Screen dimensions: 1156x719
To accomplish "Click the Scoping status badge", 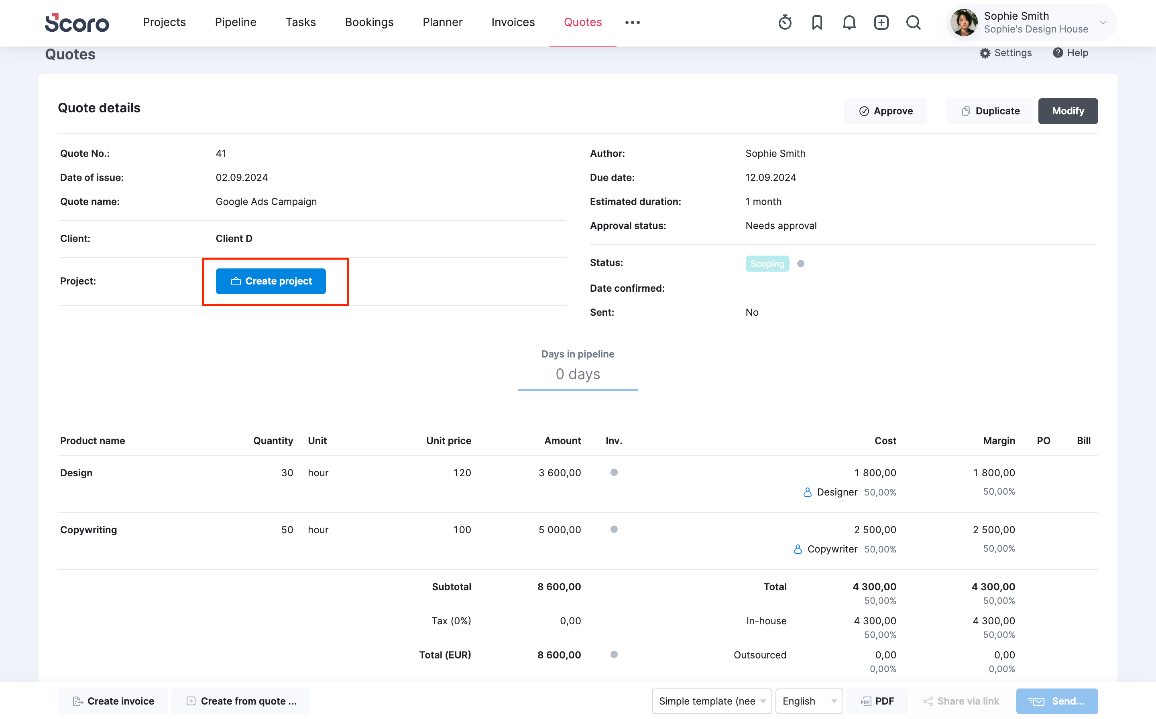I will pos(767,264).
